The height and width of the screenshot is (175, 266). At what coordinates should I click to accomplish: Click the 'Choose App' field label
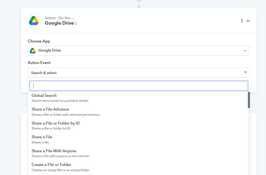[39, 41]
